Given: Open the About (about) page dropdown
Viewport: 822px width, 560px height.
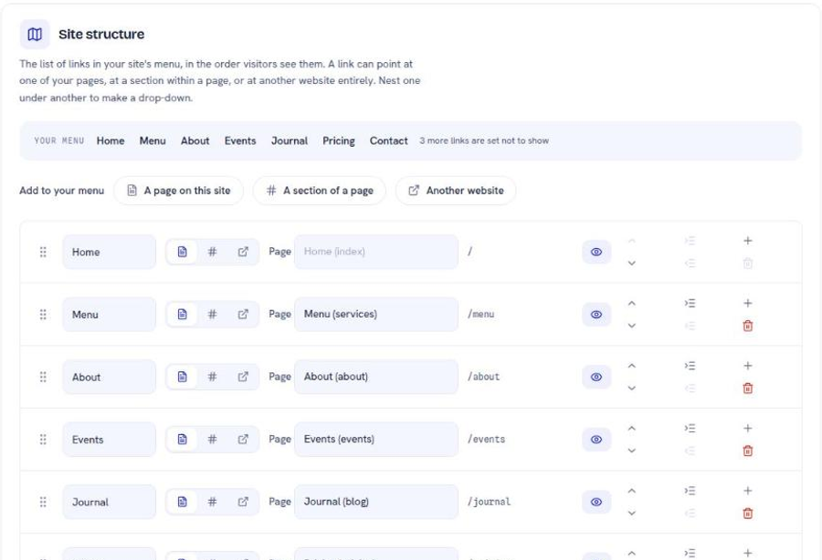Looking at the screenshot, I should coord(376,377).
